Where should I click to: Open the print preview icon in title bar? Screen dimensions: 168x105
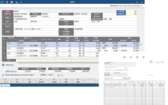pyautogui.click(x=7, y=2)
